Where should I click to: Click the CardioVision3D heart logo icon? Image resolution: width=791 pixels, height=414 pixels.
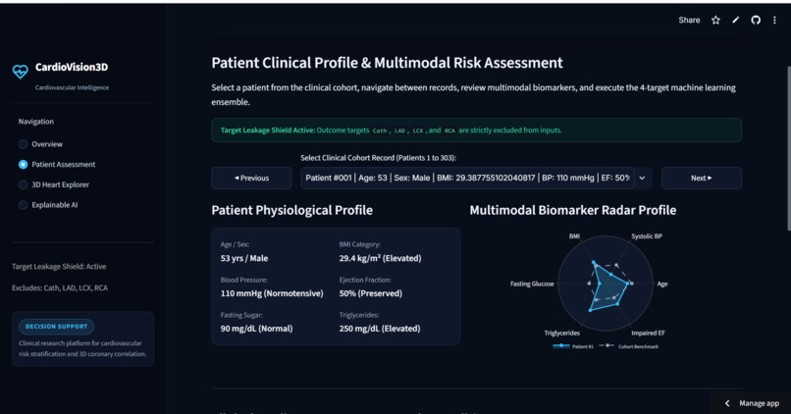pyautogui.click(x=21, y=72)
